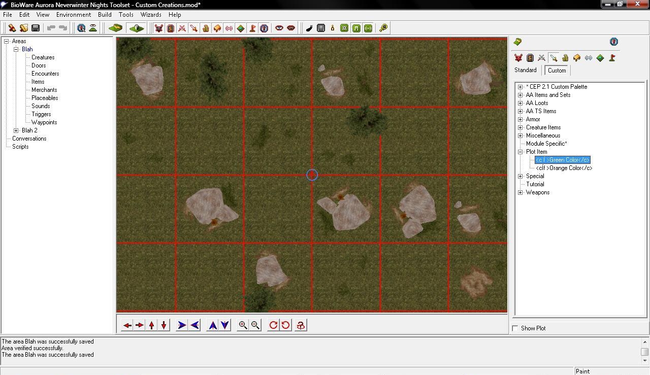Click the zoom in magnifier below map

point(243,325)
